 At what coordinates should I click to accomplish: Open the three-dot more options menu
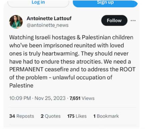coord(133,20)
